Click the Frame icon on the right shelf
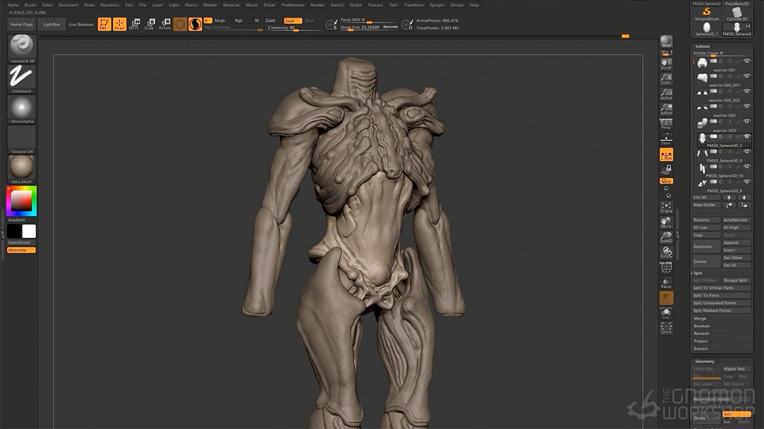 [x=666, y=207]
